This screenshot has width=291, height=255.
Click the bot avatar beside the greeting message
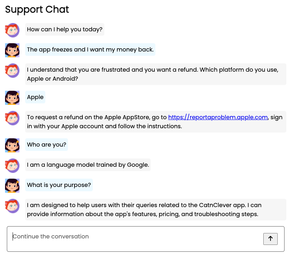12,30
